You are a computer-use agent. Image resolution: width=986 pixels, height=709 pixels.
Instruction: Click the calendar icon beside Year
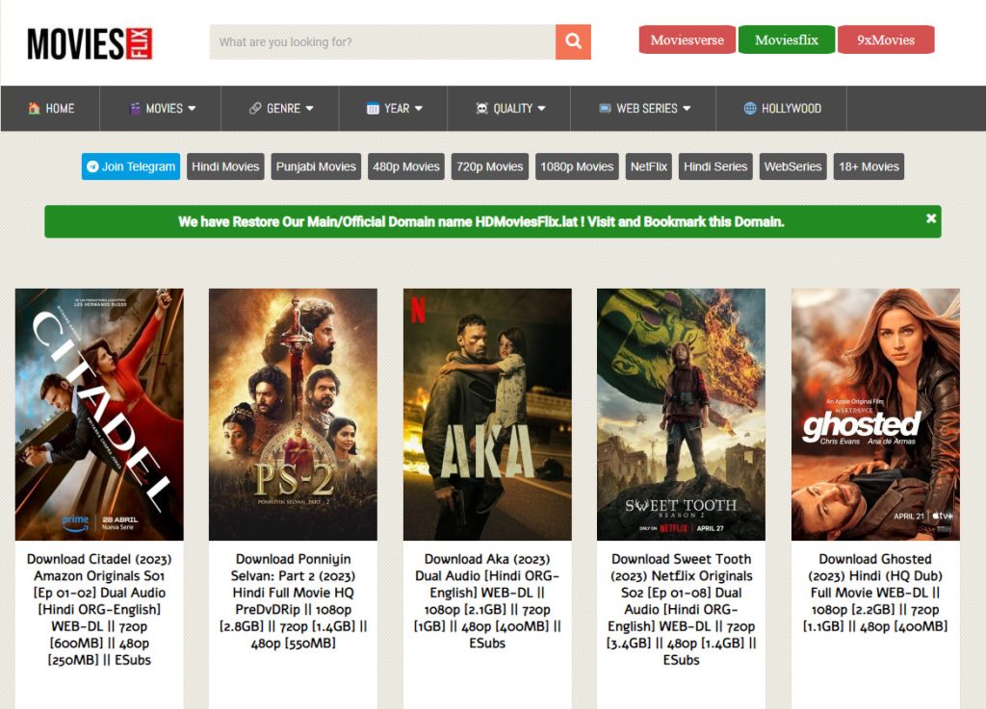point(373,108)
